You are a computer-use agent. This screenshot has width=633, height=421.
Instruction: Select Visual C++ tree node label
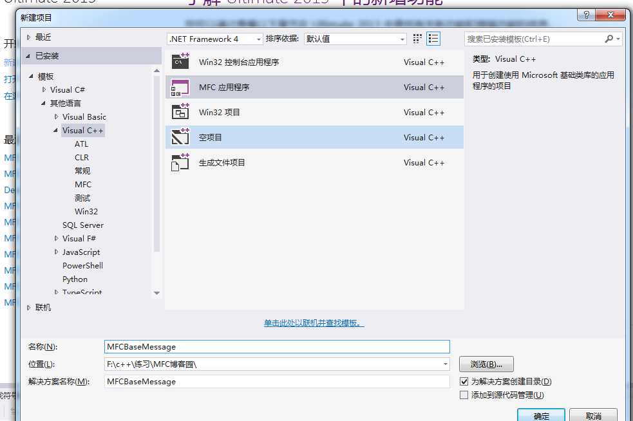point(83,131)
